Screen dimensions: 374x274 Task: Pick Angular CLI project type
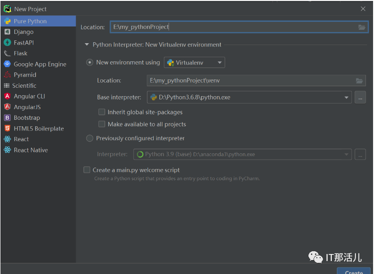[x=38, y=96]
